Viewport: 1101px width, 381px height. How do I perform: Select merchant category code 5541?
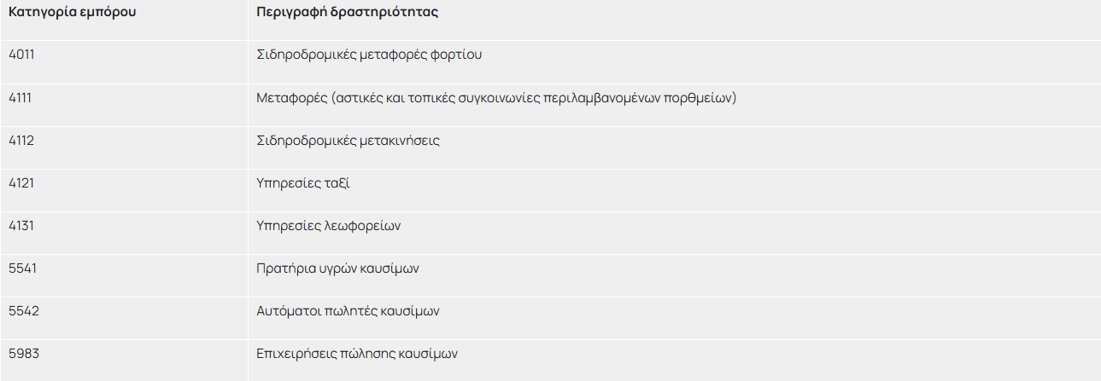(21, 268)
